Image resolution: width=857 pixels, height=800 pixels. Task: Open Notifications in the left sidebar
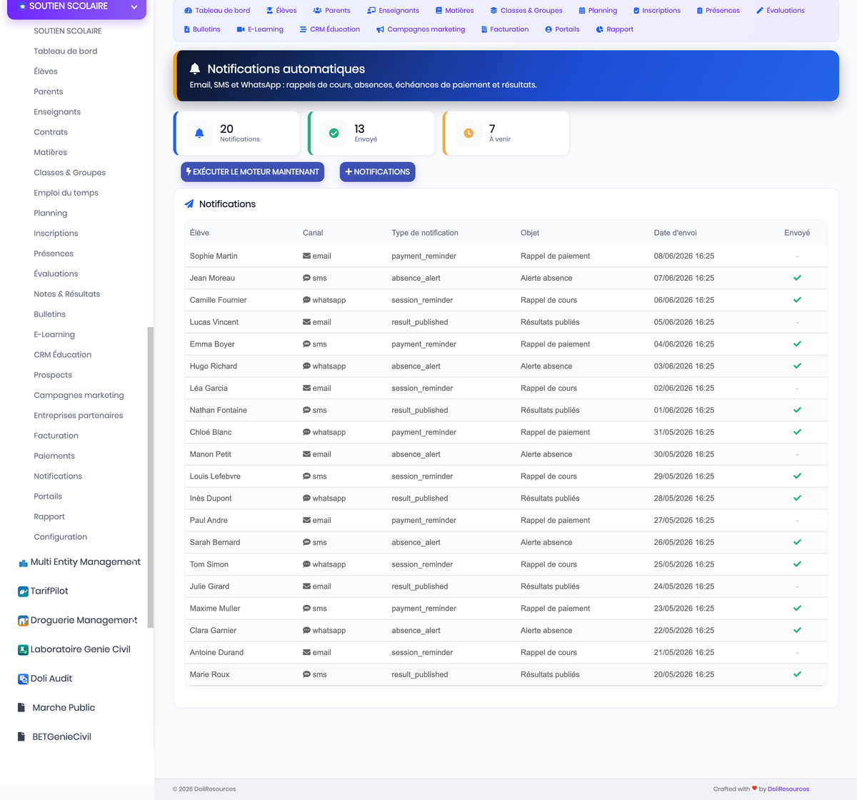[58, 476]
